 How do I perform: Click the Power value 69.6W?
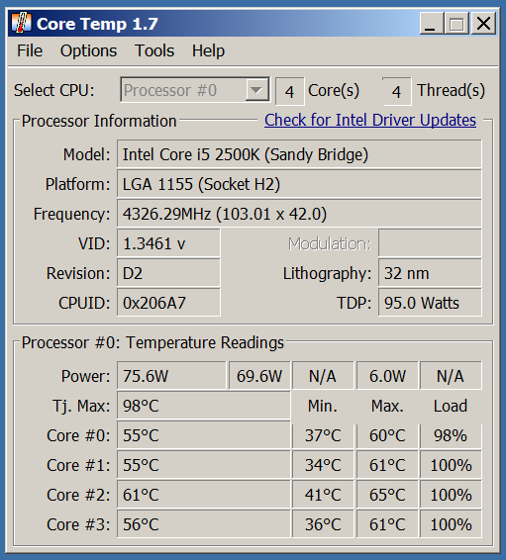(x=259, y=376)
